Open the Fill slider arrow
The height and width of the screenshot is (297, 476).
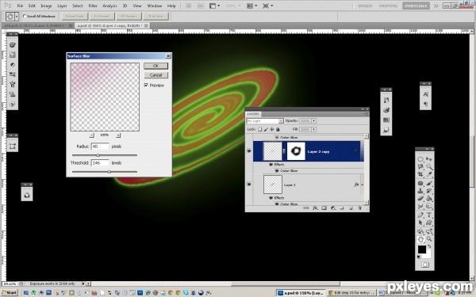[314, 129]
